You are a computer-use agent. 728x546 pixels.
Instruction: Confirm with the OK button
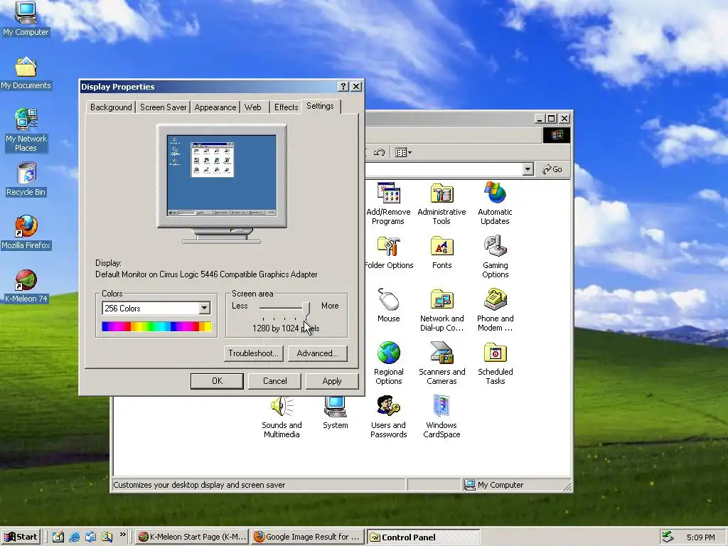pos(217,381)
